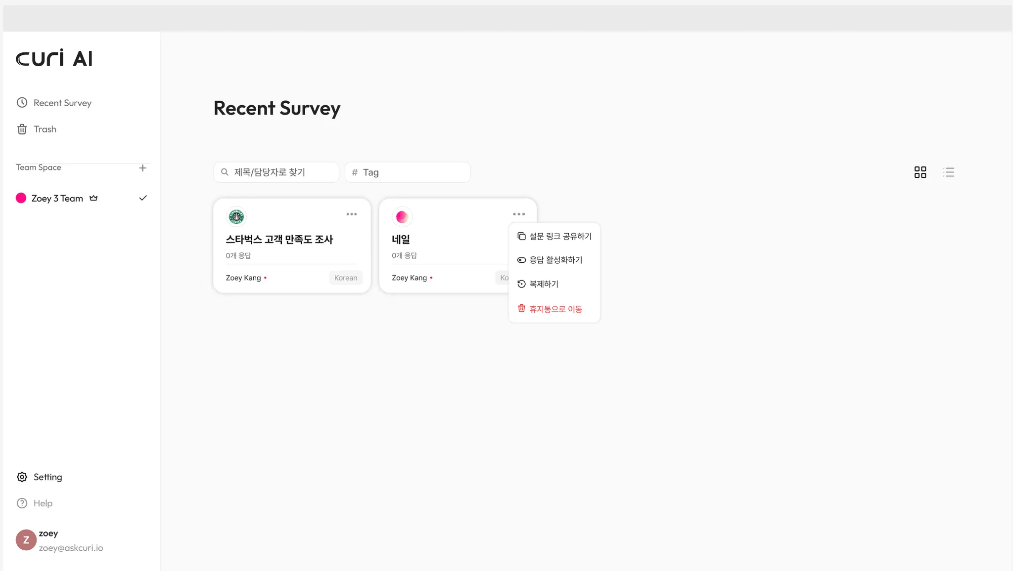Close the three-dot menu on the 네일 card
The height and width of the screenshot is (571, 1013).
[518, 214]
